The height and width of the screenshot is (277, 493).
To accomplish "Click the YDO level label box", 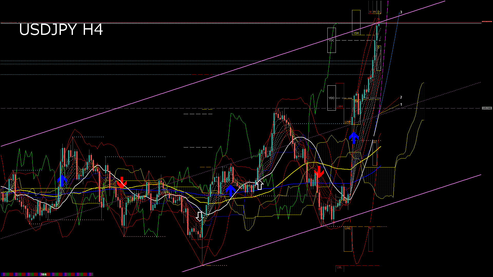I will (x=331, y=98).
